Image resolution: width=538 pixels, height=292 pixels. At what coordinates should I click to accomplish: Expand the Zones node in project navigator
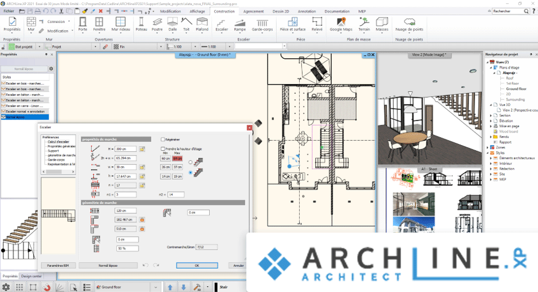click(488, 147)
